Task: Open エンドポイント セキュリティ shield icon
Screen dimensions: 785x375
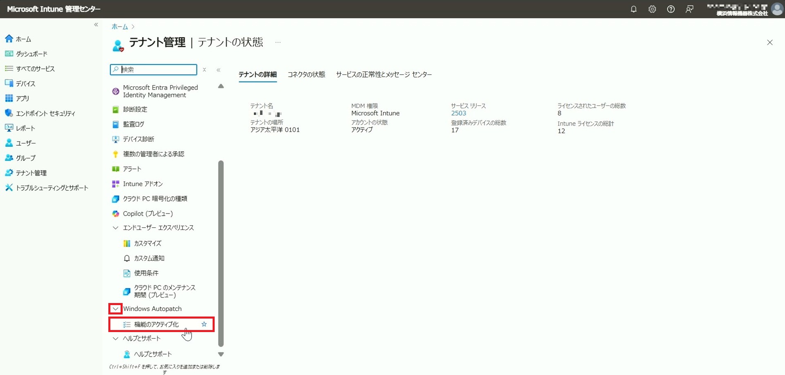Action: point(9,113)
